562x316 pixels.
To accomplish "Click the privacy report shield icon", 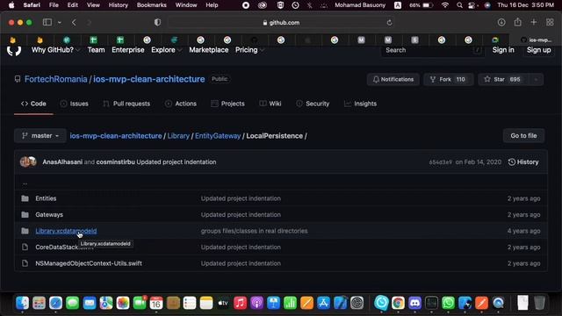I will tap(157, 22).
